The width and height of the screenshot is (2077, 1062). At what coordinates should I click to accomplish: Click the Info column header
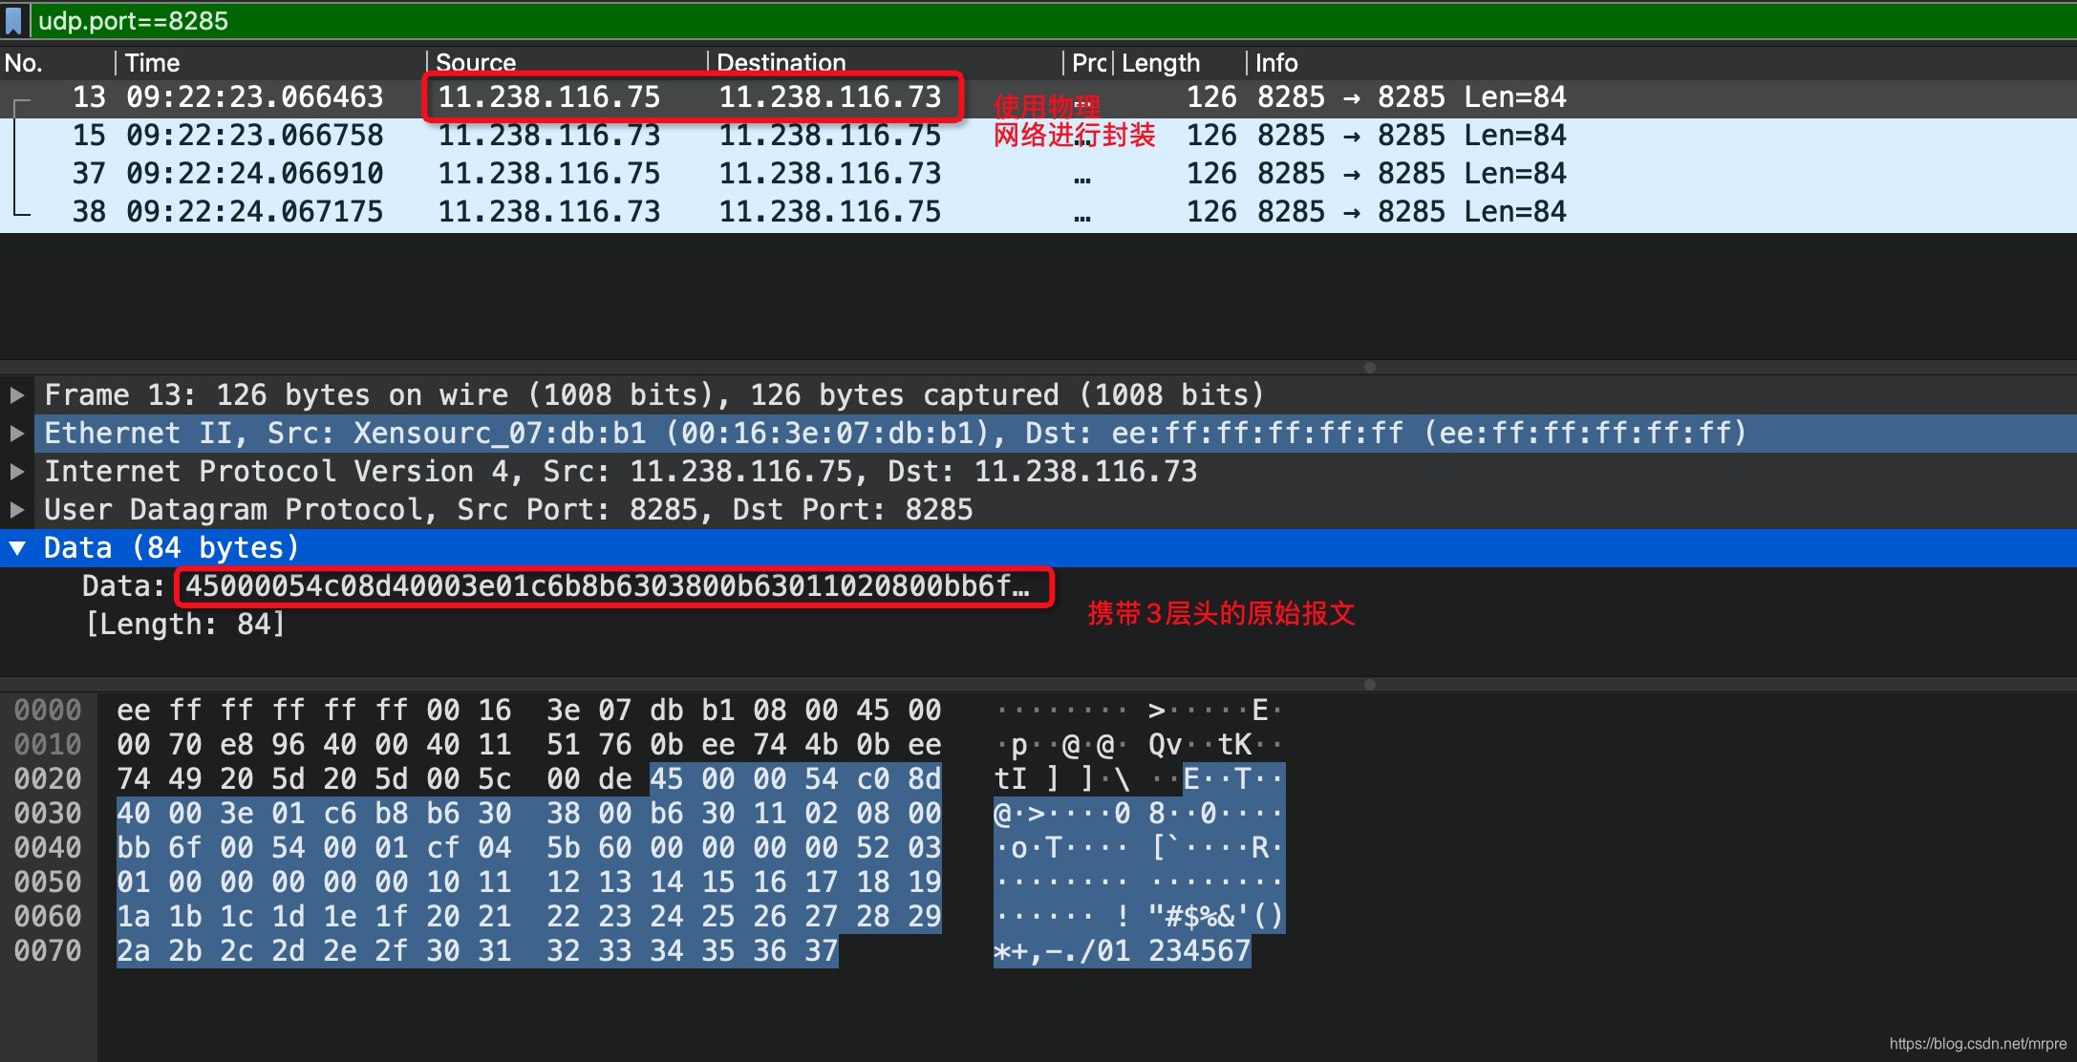coord(1276,63)
